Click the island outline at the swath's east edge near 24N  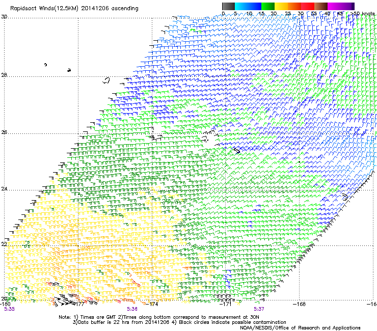[x=345, y=197]
